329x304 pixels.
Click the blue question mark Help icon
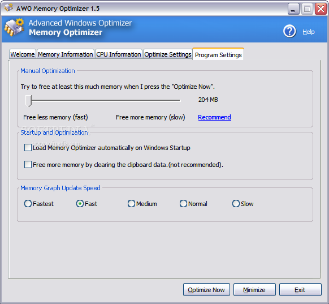289,31
